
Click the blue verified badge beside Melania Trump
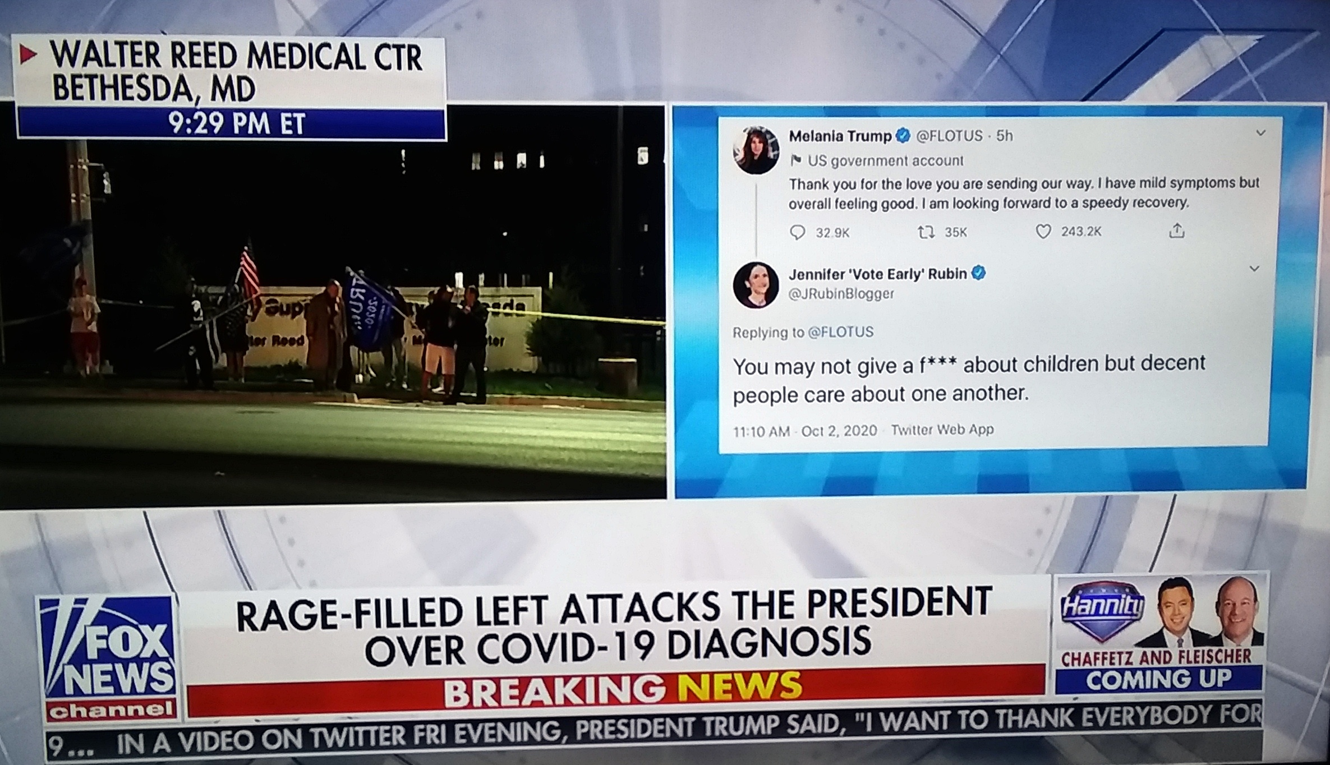[903, 136]
